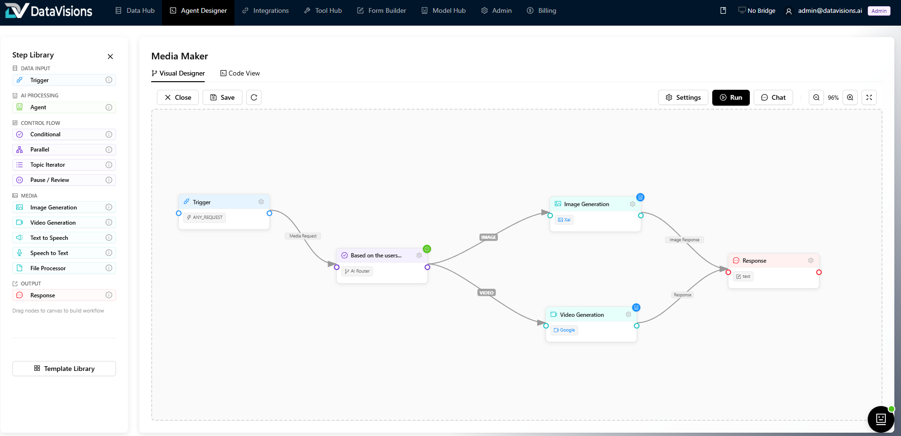
Task: Click the info icon for Conditional step
Action: (x=109, y=134)
